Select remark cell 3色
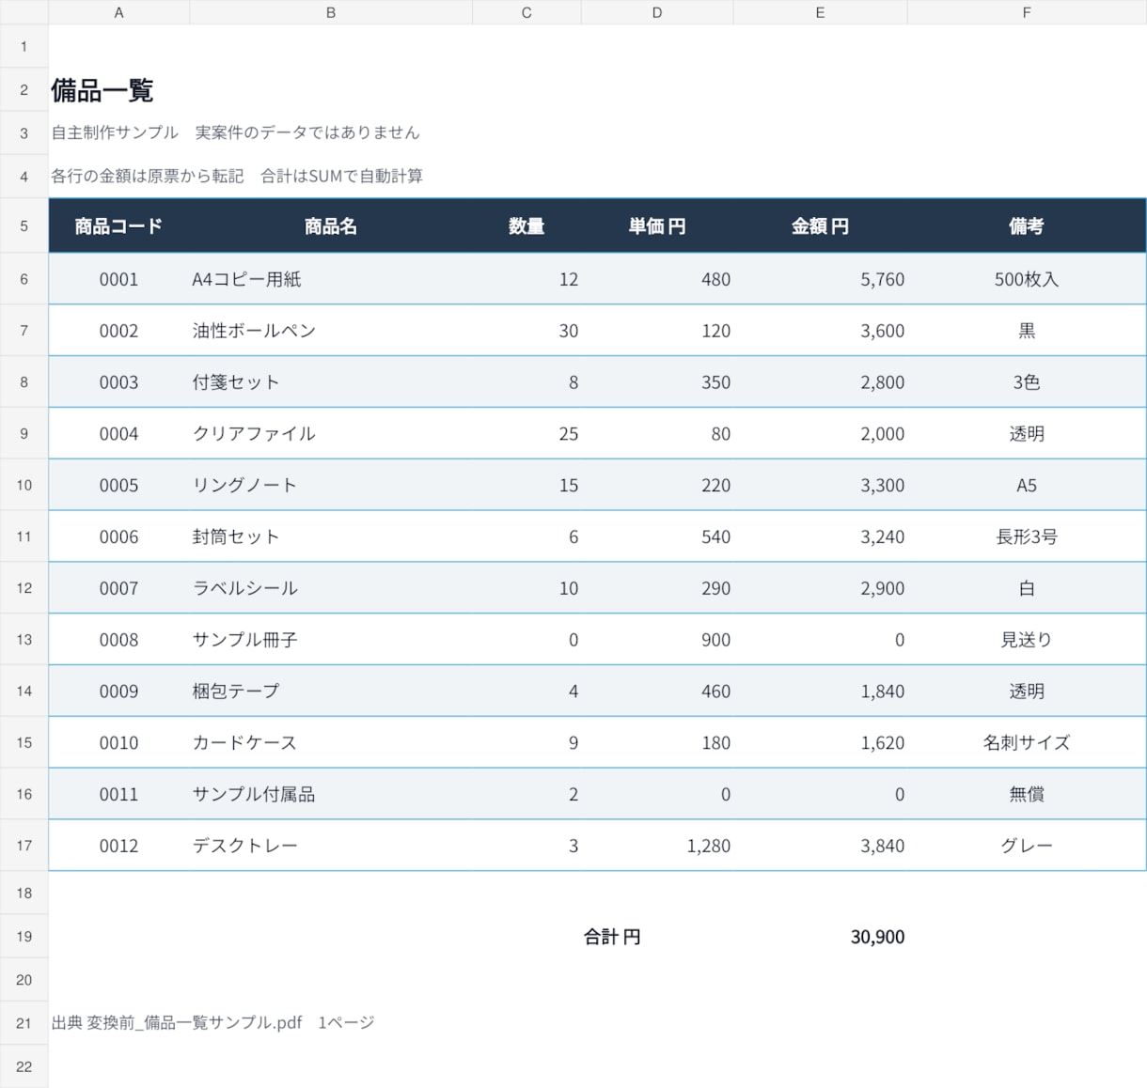This screenshot has width=1147, height=1088. point(1027,382)
